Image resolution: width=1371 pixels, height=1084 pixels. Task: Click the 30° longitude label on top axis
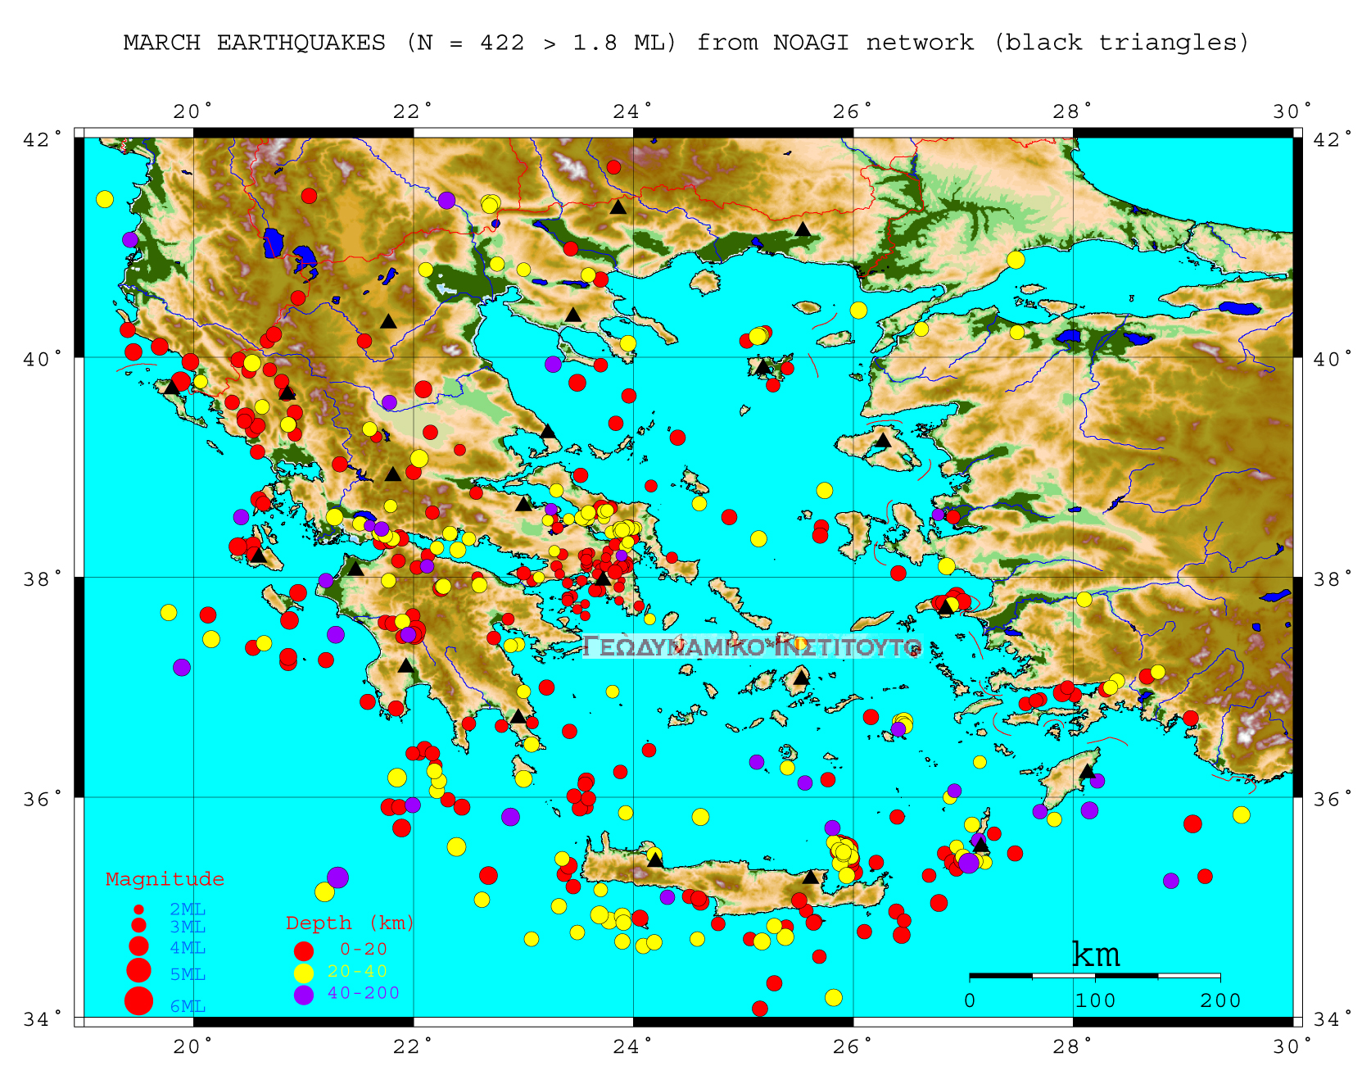pos(1292,111)
